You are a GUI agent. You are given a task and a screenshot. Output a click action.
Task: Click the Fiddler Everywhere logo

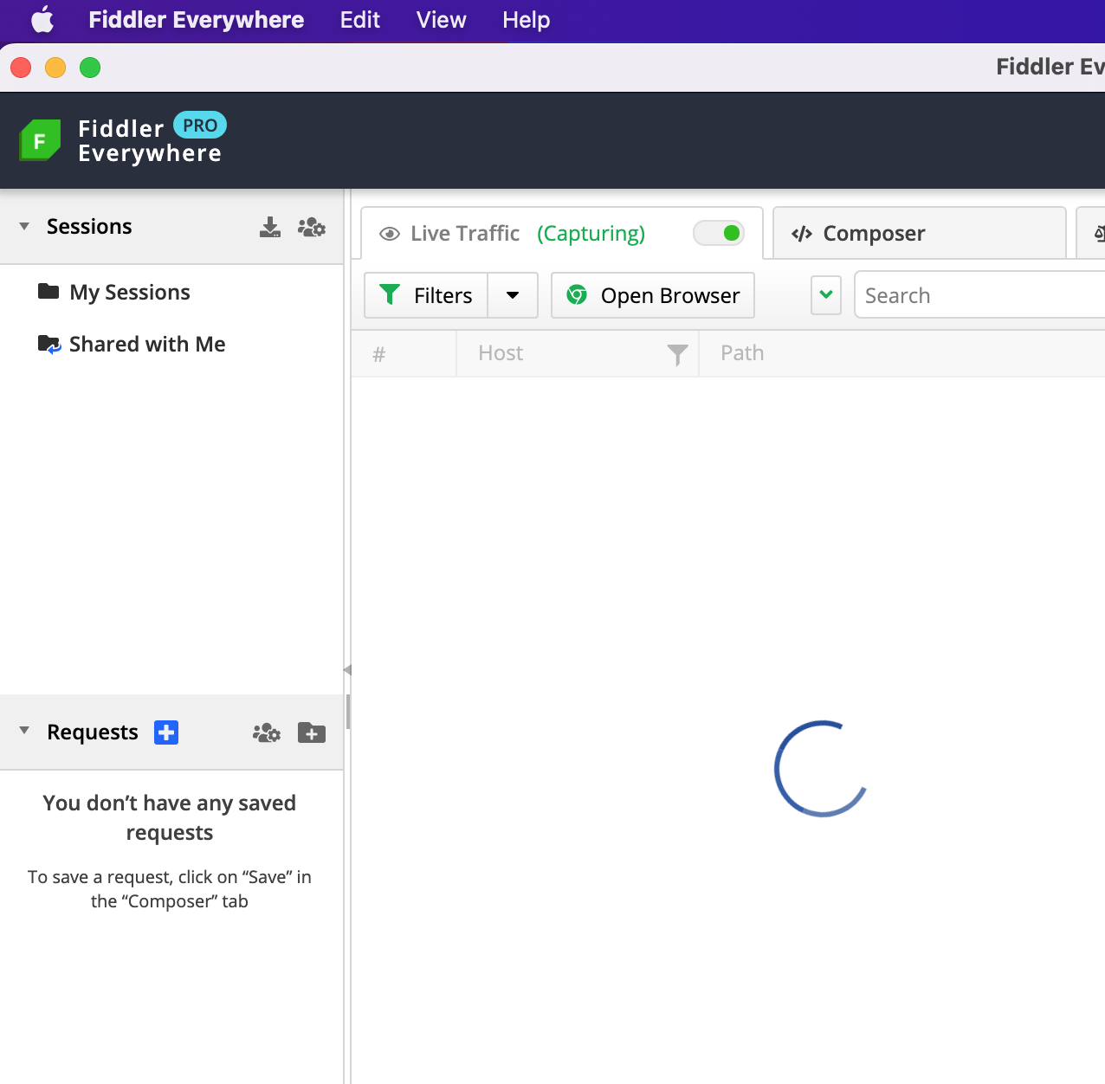tap(40, 140)
